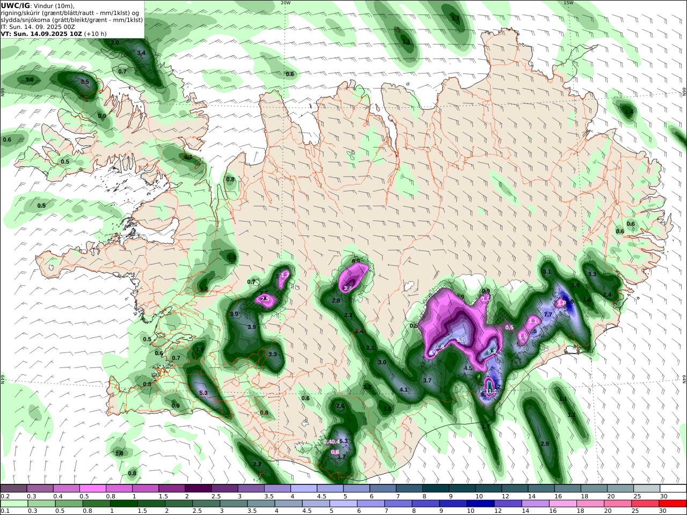Click the 4.1 precipitation value on the map
The image size is (687, 515).
pos(404,390)
